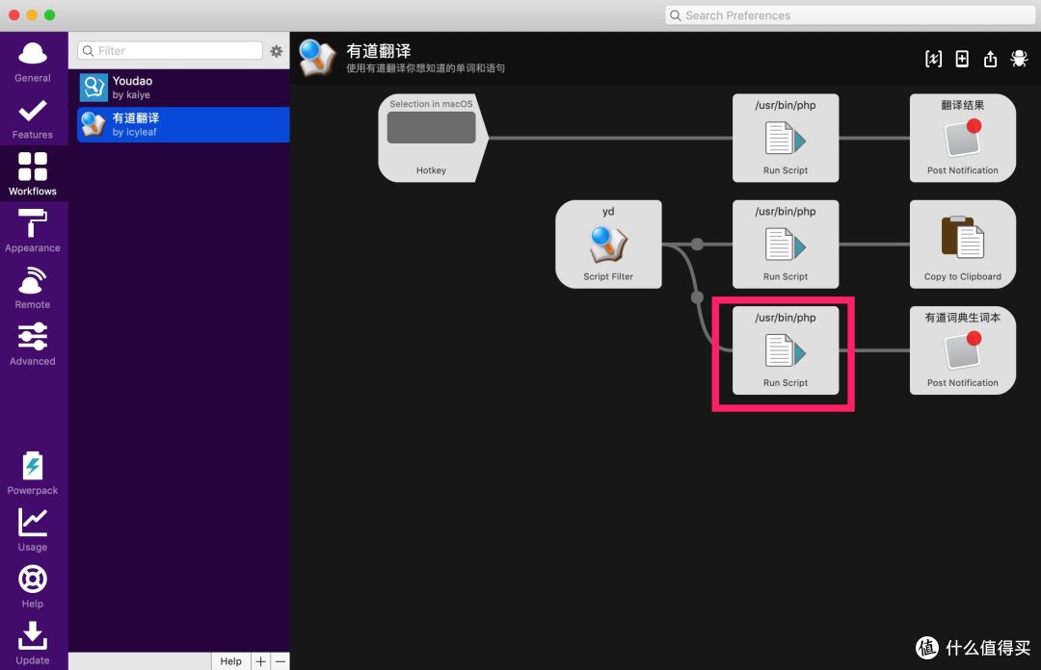Export the workflow with share icon

[x=990, y=59]
